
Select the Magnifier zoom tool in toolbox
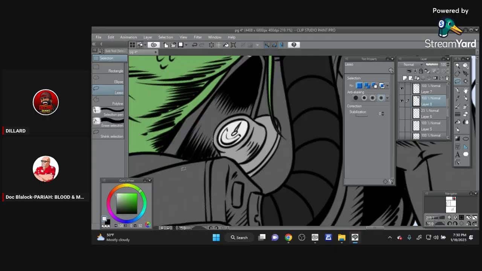click(458, 66)
